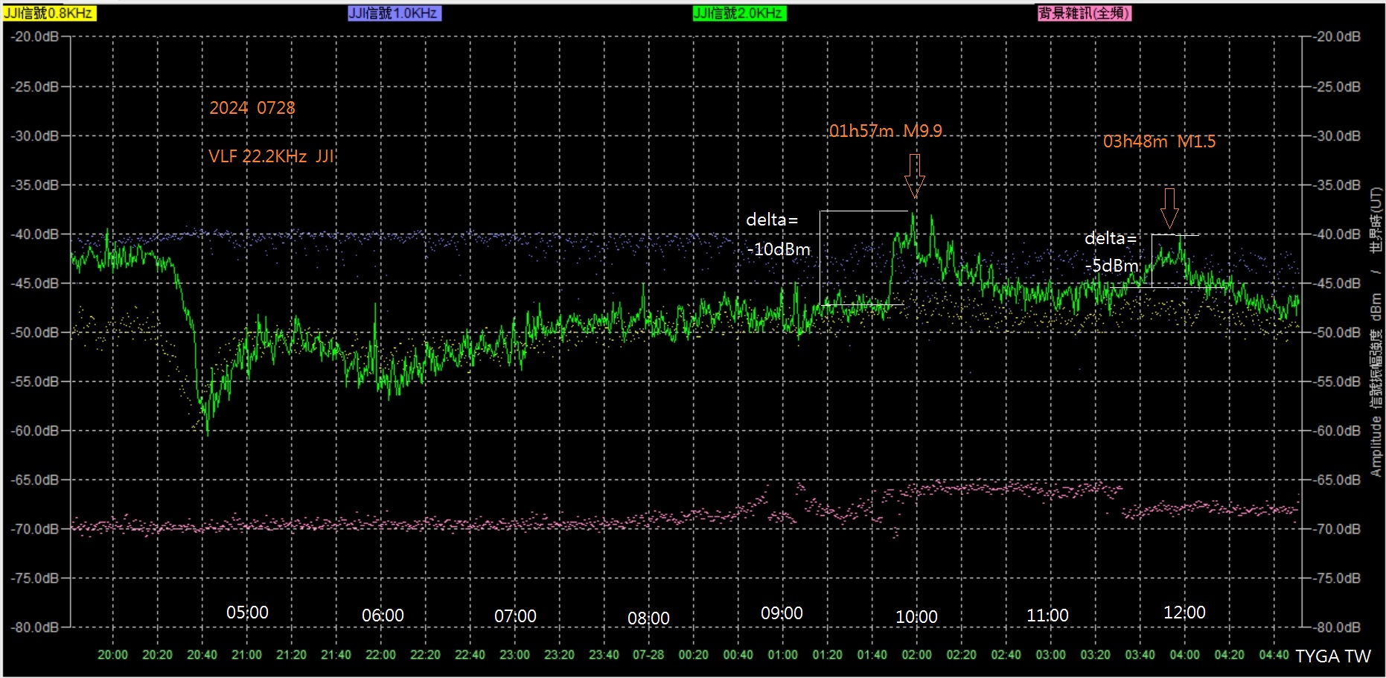Select the VLF 22.2KHz JJI label
This screenshot has height=678, width=1386.
[271, 156]
